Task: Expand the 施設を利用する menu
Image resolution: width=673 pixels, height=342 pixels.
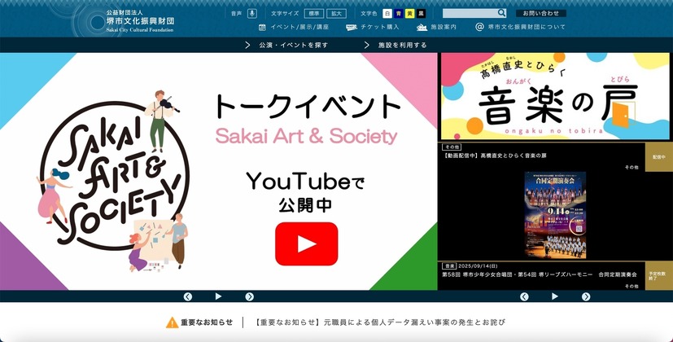Action: (395, 45)
